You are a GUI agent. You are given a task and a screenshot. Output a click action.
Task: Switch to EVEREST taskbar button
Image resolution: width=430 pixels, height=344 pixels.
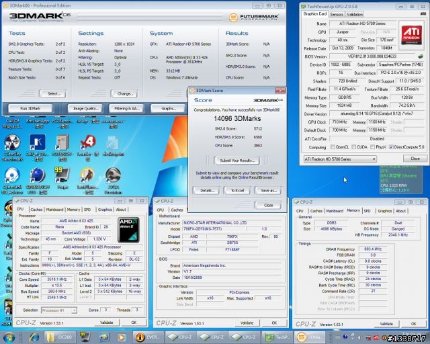148,337
